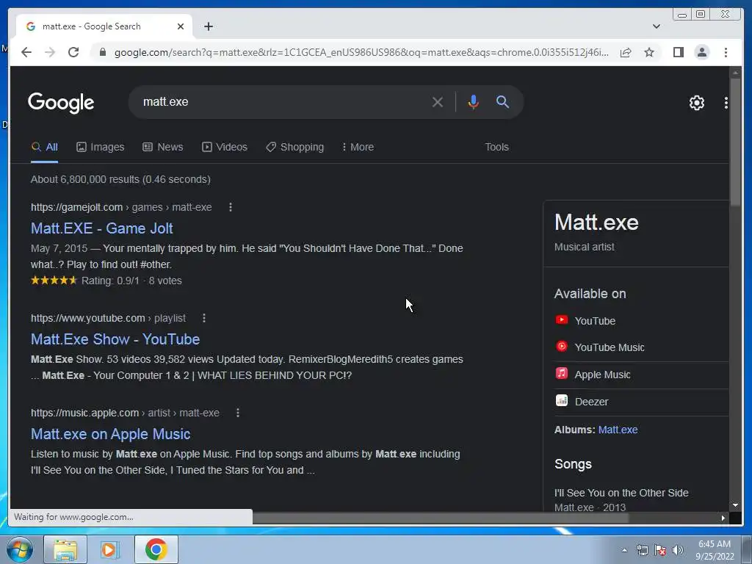Reload the page with refresh icon

pos(73,52)
